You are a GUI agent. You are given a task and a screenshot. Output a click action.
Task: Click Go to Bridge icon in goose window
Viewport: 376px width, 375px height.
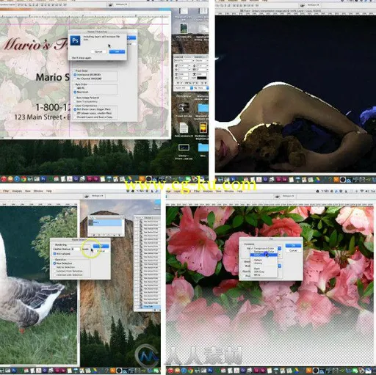(x=86, y=196)
